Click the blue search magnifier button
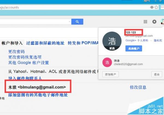164x115 pixels. coord(77,22)
